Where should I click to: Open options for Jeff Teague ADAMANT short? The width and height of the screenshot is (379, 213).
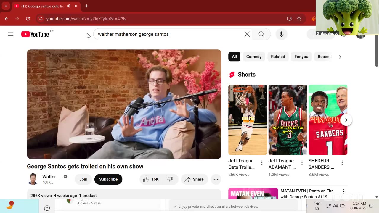coord(302,163)
